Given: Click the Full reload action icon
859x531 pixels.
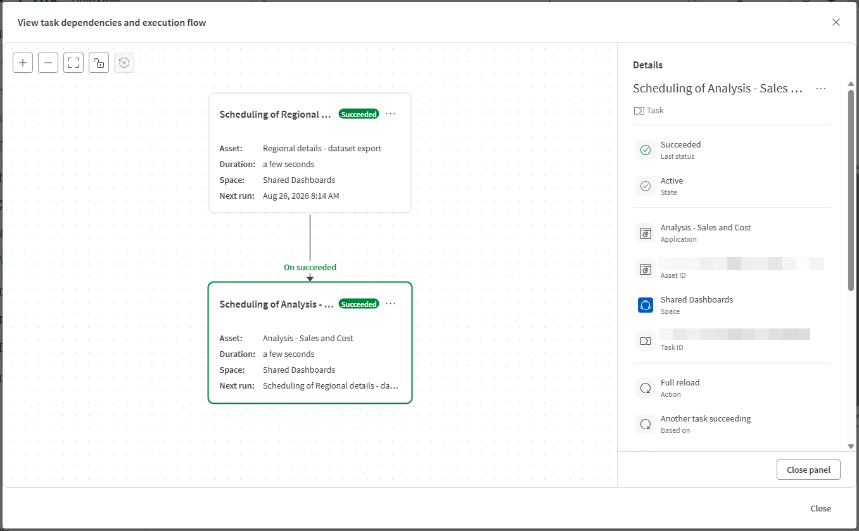Looking at the screenshot, I should (646, 388).
